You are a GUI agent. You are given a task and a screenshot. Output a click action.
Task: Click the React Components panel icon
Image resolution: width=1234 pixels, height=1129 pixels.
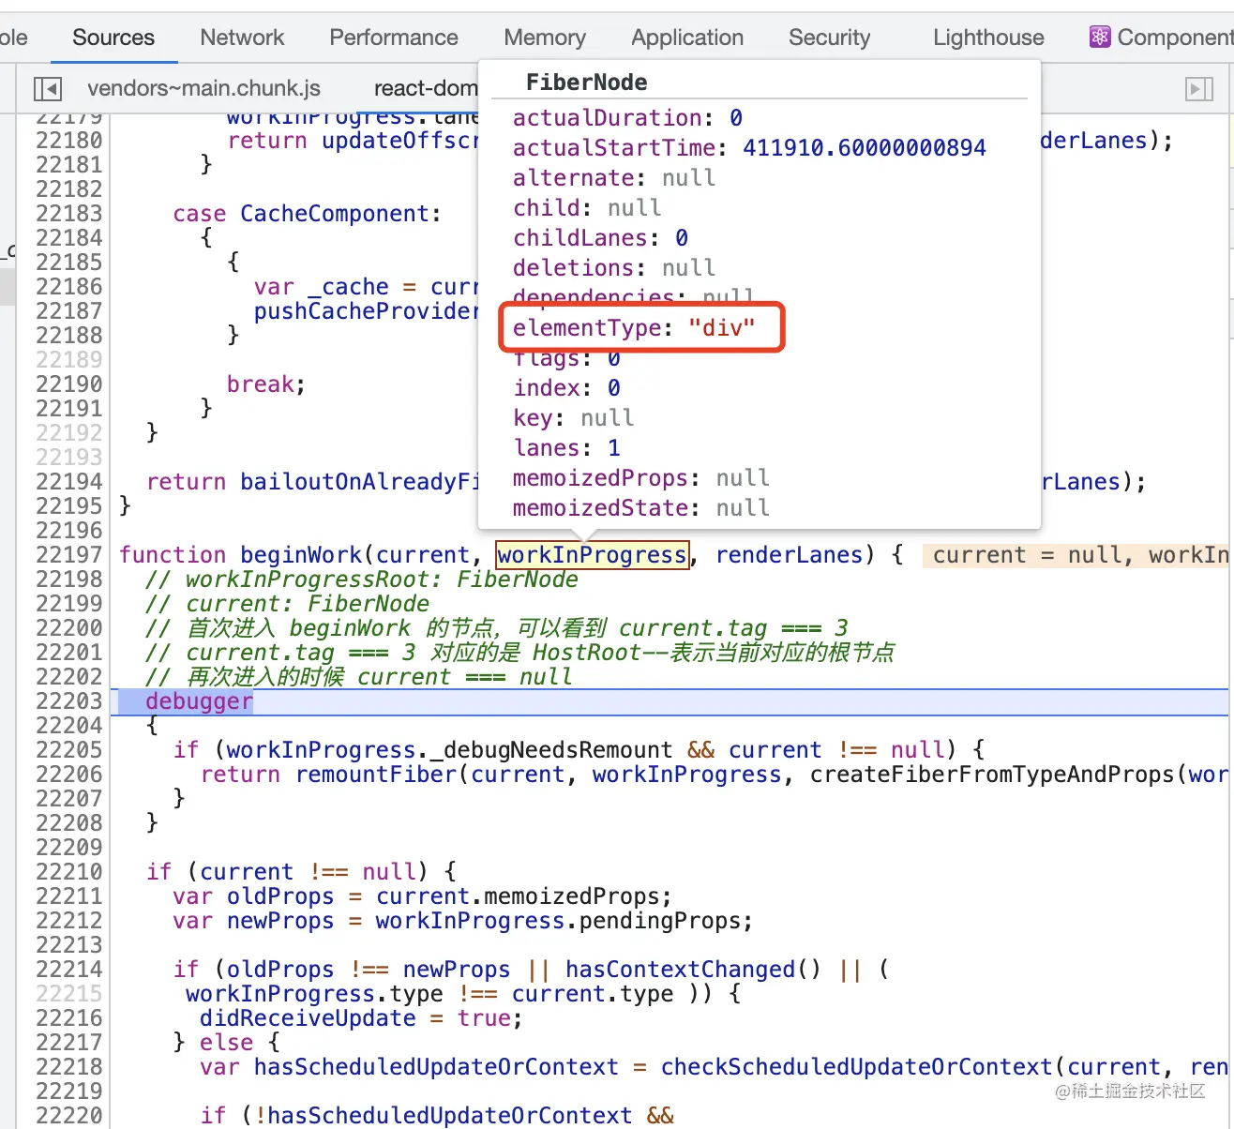1100,38
